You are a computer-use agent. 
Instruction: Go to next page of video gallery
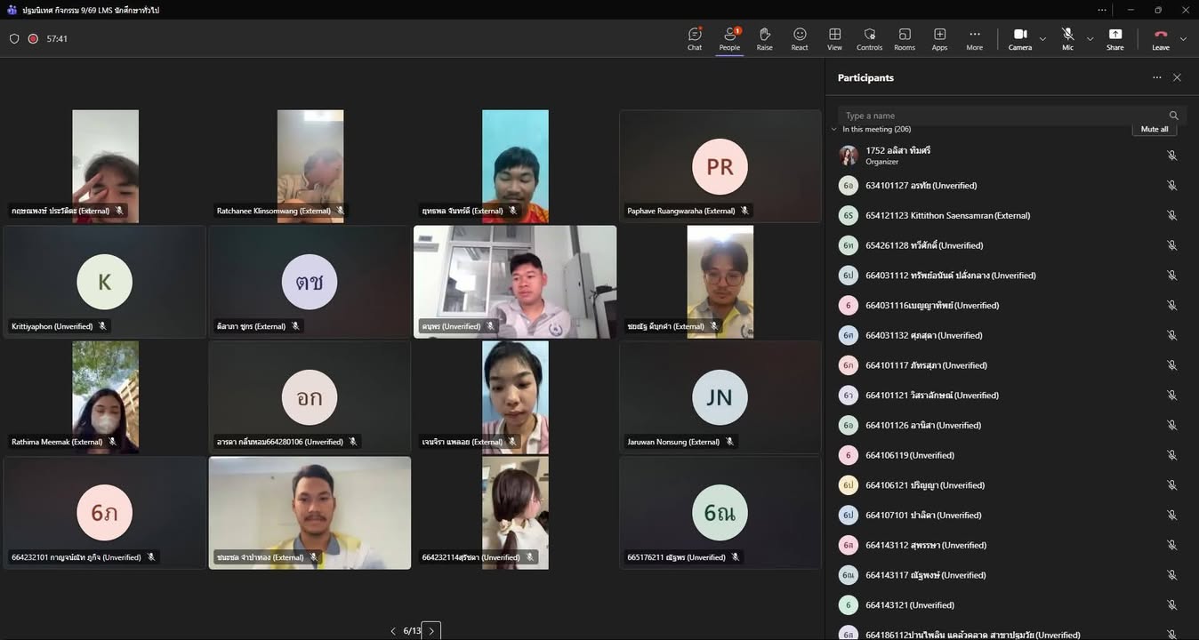coord(431,631)
